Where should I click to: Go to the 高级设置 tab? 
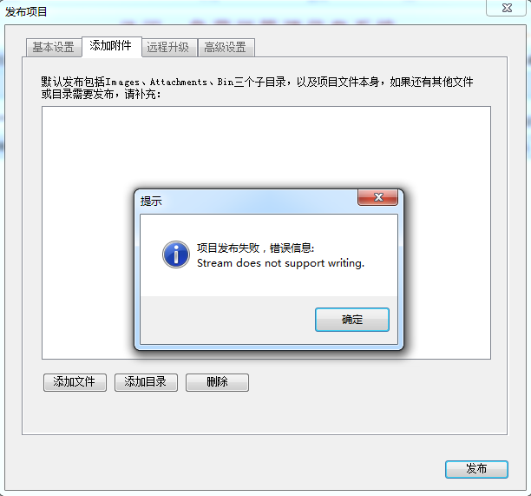226,47
